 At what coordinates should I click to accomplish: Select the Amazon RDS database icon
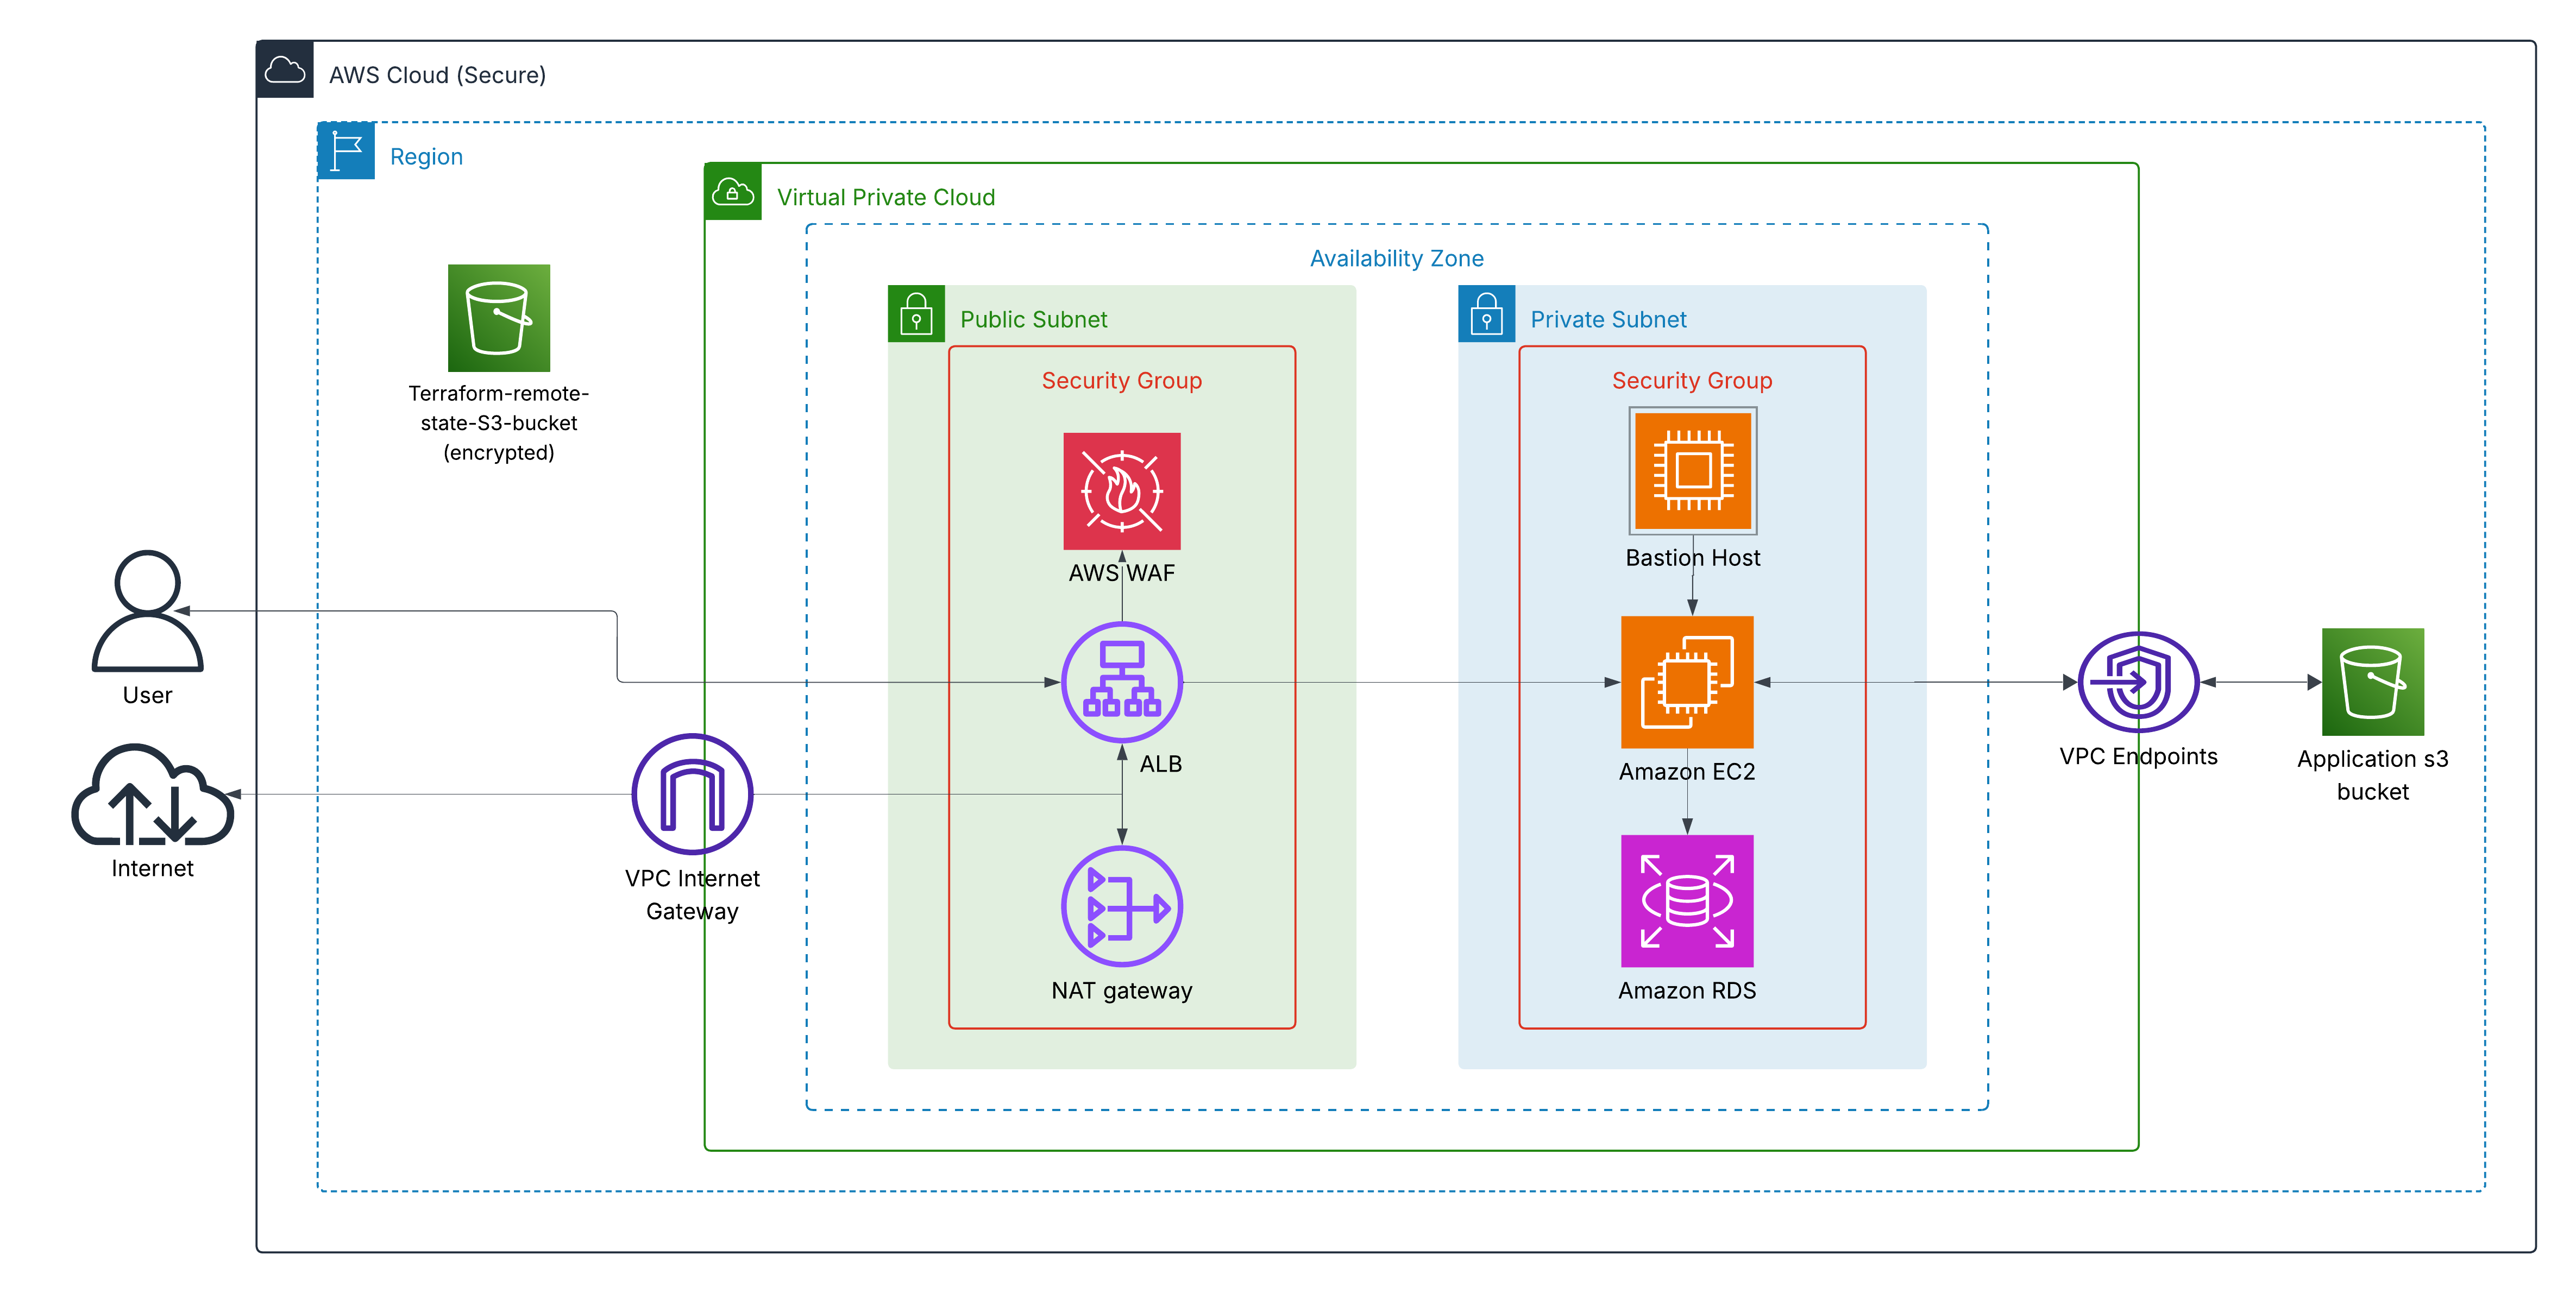pyautogui.click(x=1687, y=900)
